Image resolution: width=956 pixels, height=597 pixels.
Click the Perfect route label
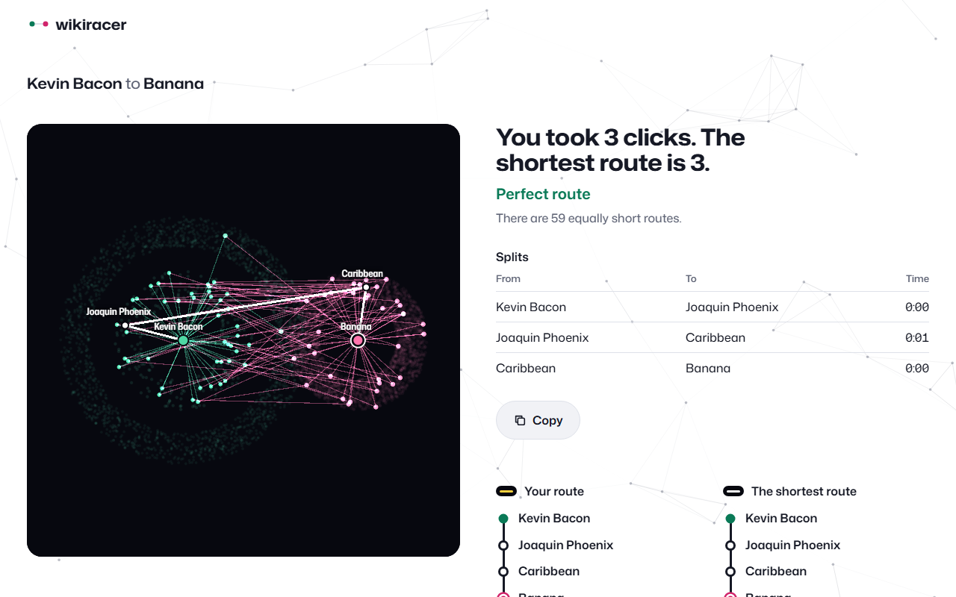coord(543,194)
